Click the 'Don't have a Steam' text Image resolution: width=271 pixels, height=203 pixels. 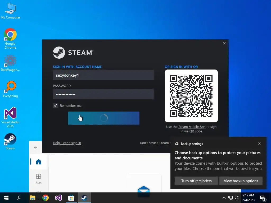[155, 143]
